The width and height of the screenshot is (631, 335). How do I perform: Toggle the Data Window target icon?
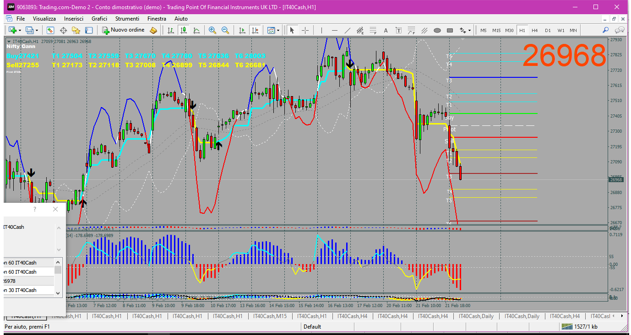[x=63, y=30]
